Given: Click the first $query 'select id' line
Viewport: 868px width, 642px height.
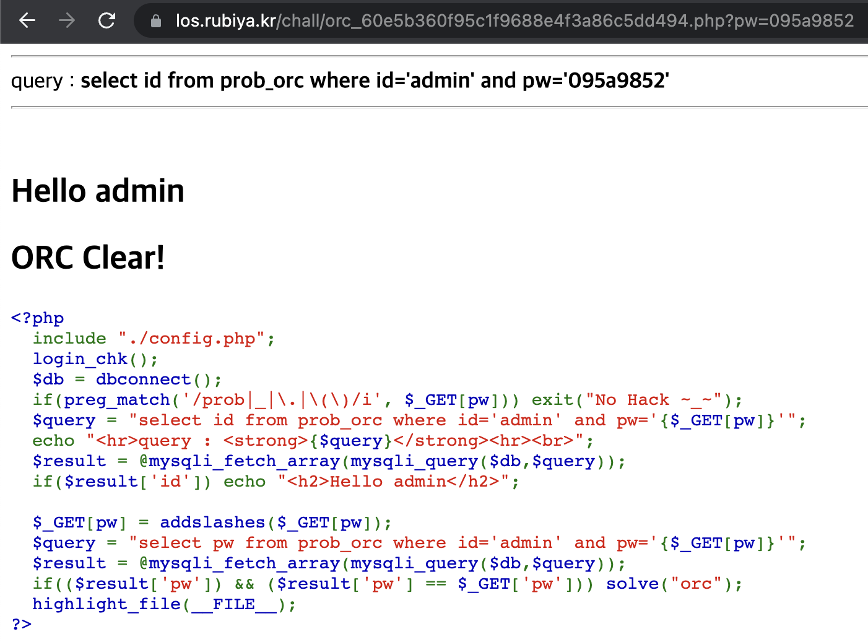Looking at the screenshot, I should pyautogui.click(x=419, y=420).
